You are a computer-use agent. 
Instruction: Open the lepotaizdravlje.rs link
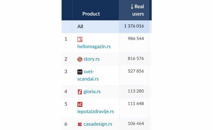96,111
